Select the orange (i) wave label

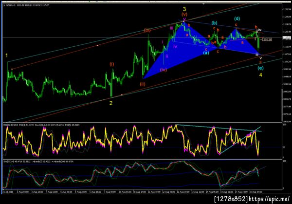(112, 64)
